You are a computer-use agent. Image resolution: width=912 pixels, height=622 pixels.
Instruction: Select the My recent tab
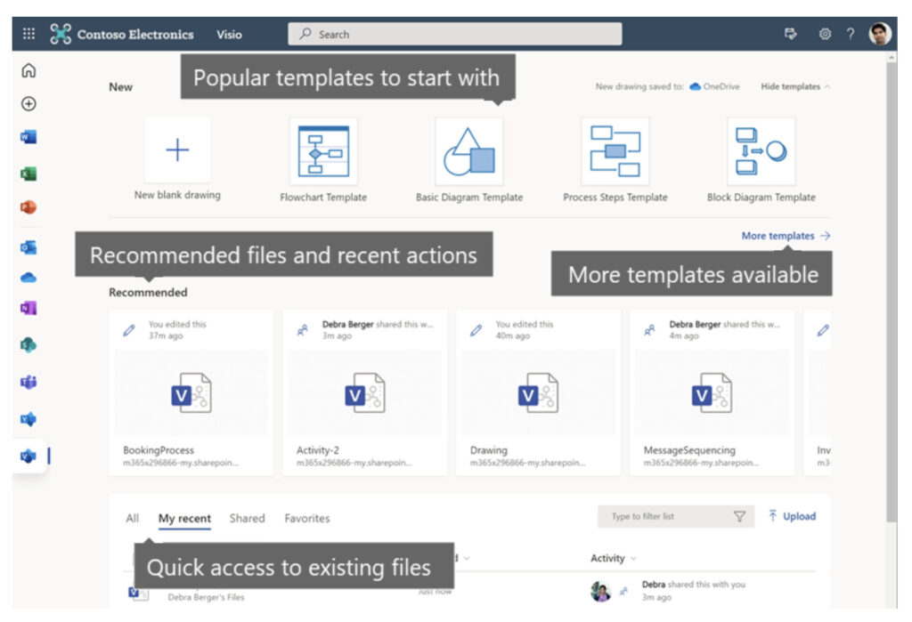pyautogui.click(x=184, y=518)
